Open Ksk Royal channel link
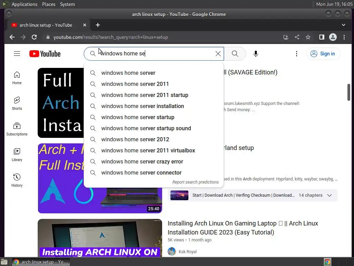The image size is (354, 266). [188, 251]
